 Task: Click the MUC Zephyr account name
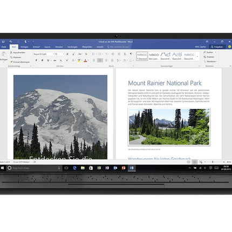[201, 47]
